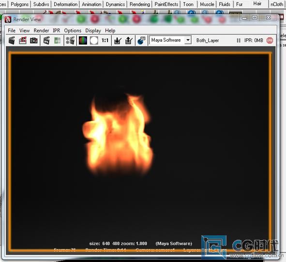Switch to the Dynamics shelf tab
Screen dimensions: 286x262
click(x=115, y=4)
